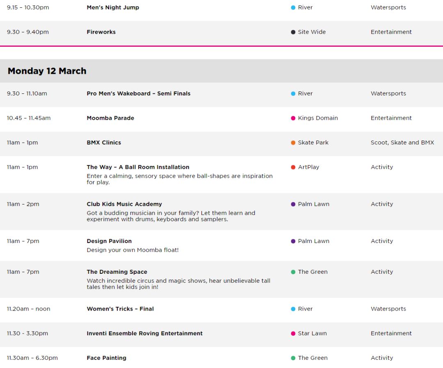443x368 pixels.
Task: Click the orange dot next to Skate Park
Action: (x=293, y=143)
